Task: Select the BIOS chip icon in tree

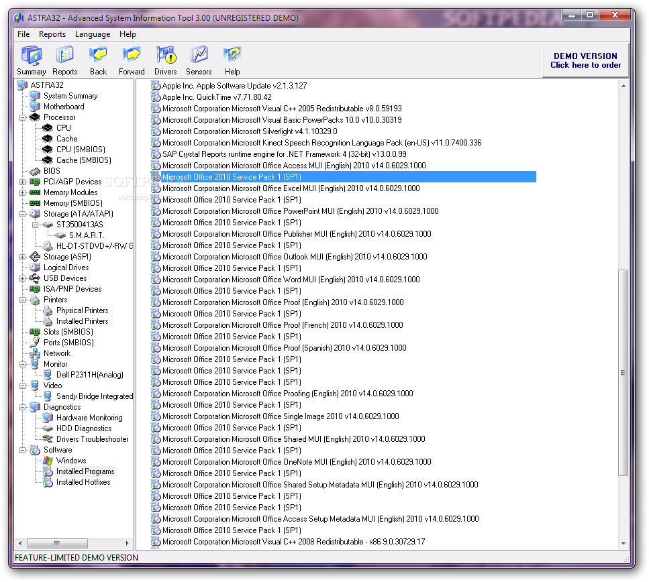Action: click(35, 171)
